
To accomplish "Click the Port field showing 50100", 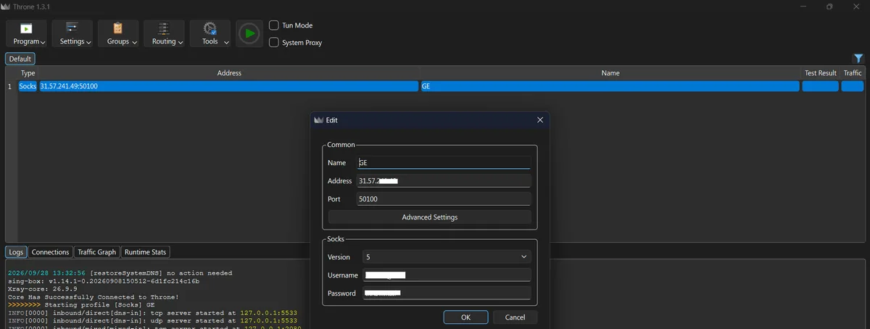I will (444, 199).
